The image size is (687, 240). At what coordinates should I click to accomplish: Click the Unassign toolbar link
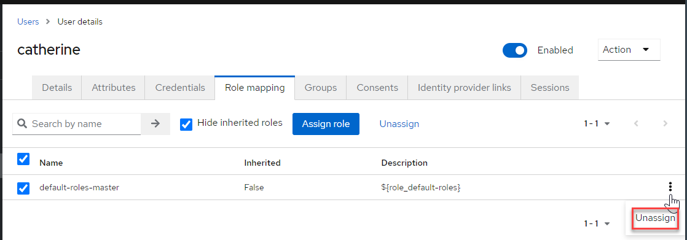click(399, 124)
